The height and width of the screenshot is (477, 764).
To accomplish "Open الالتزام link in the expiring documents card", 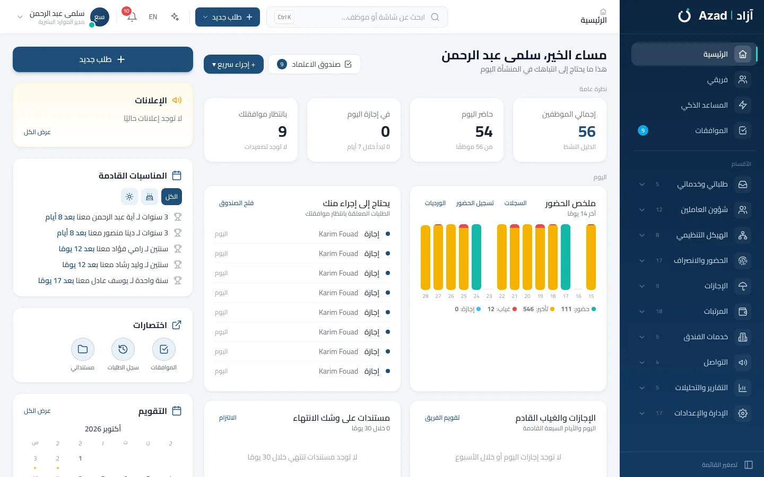I will 228,418.
